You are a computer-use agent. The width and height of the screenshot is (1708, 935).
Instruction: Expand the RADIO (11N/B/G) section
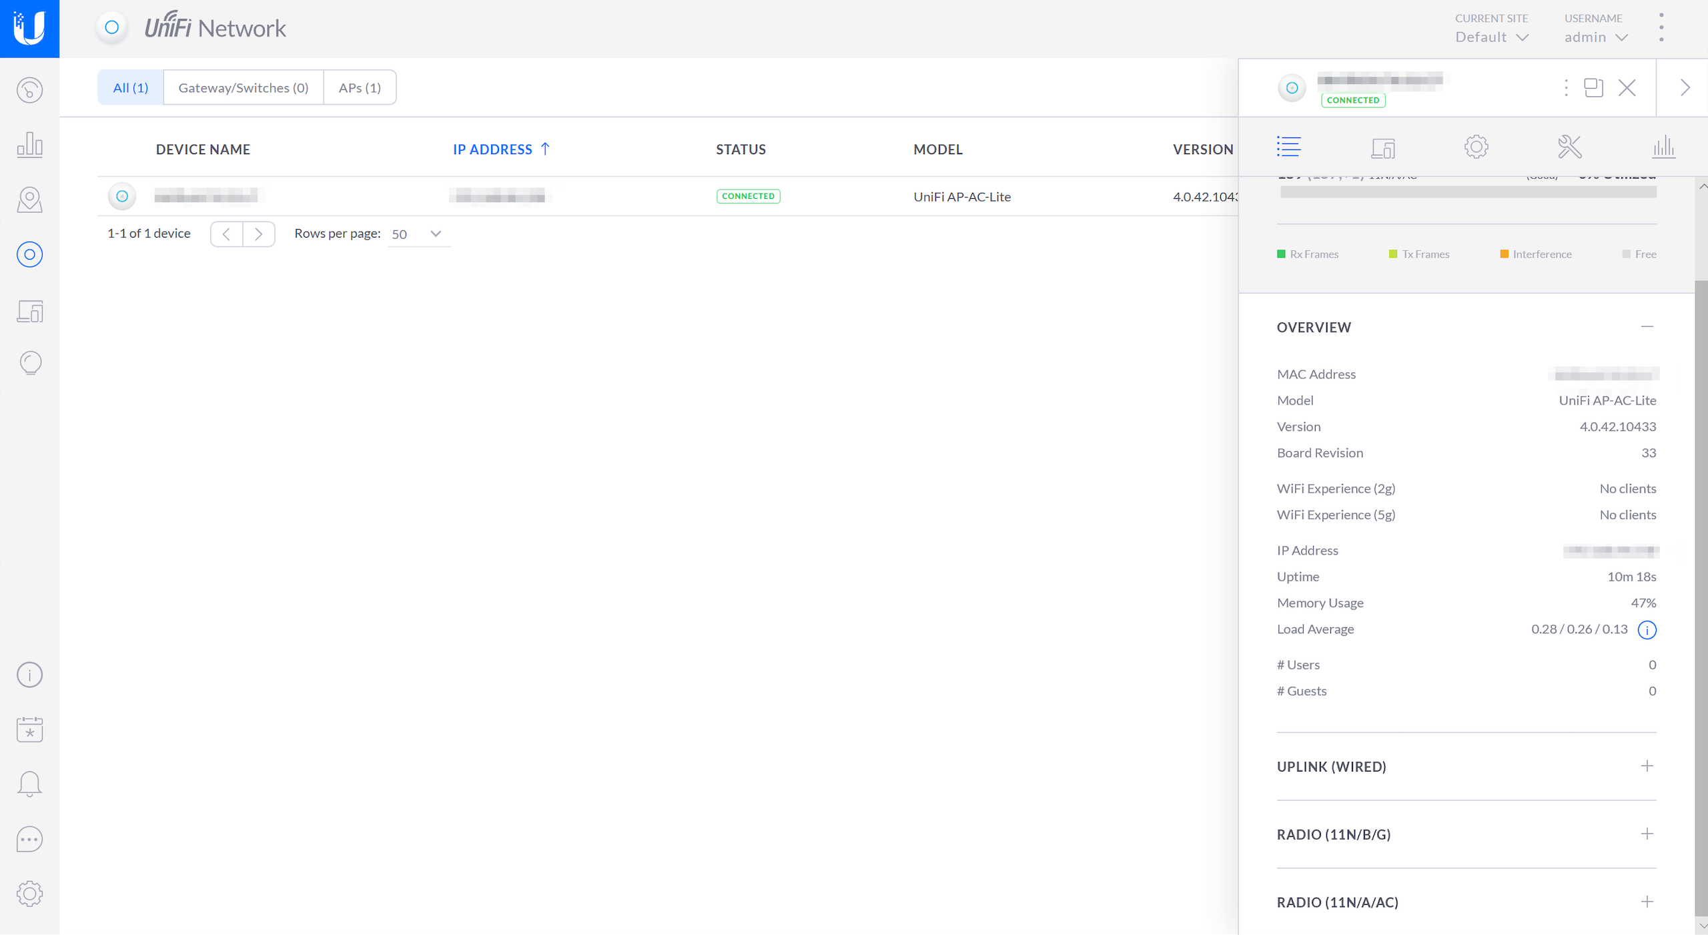coord(1647,834)
